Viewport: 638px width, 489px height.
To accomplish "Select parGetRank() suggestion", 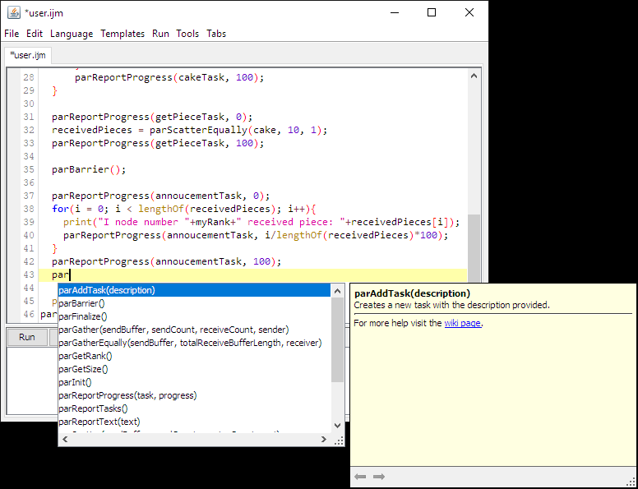I will tap(194, 356).
